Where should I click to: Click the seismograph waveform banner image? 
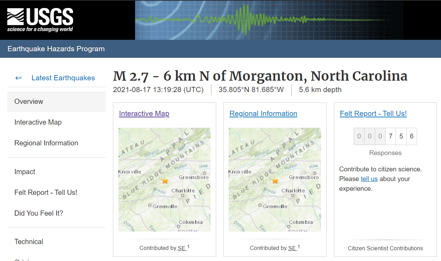269,20
